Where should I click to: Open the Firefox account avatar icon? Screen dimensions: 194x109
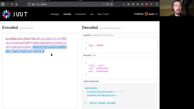click(138, 4)
